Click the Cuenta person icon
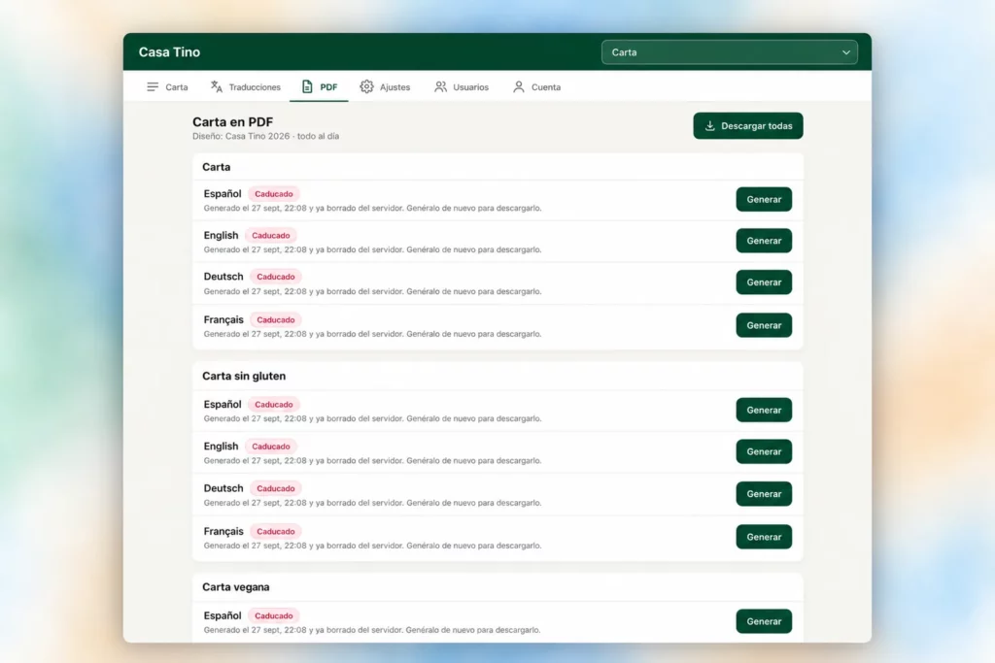Screen dimensions: 995x663 (519, 86)
